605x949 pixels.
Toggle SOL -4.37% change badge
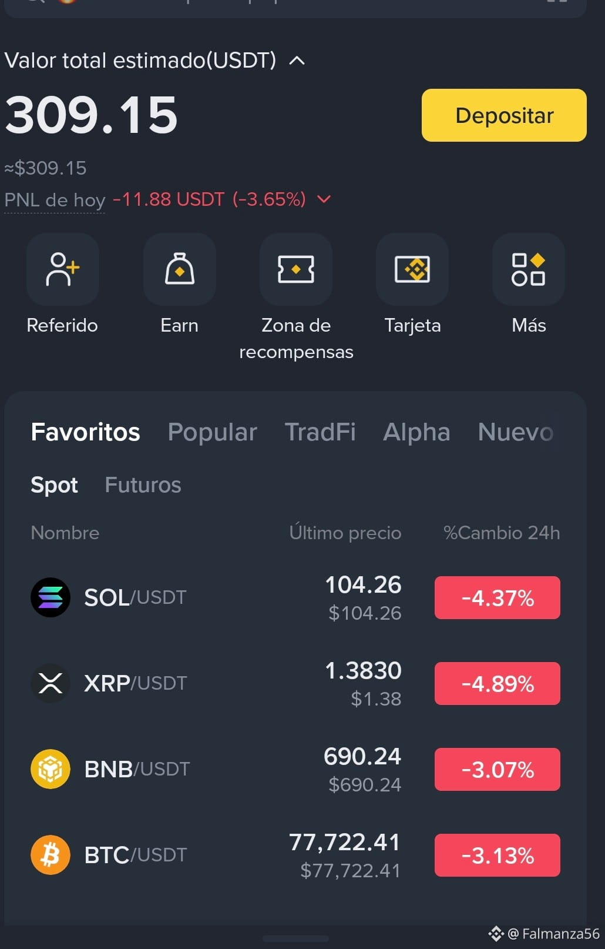497,598
